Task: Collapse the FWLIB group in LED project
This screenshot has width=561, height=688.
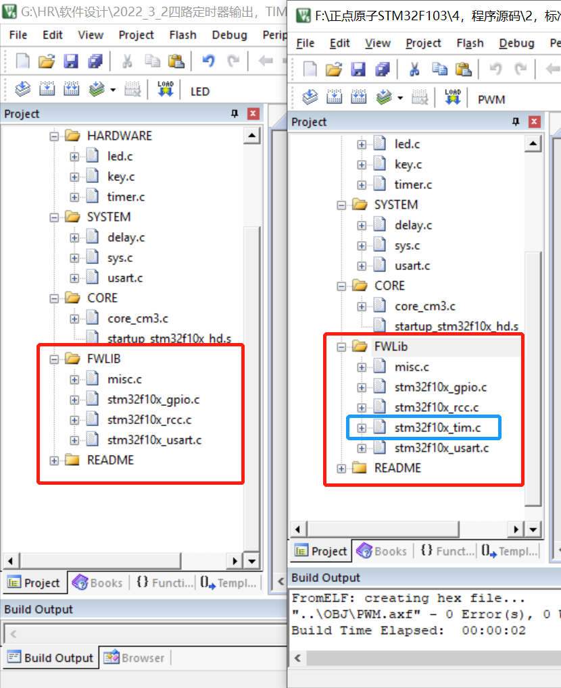Action: pos(54,359)
